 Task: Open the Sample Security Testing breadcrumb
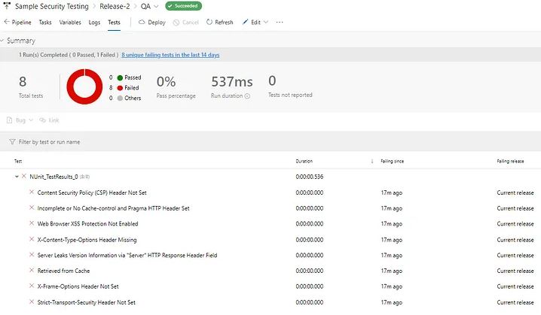point(52,6)
